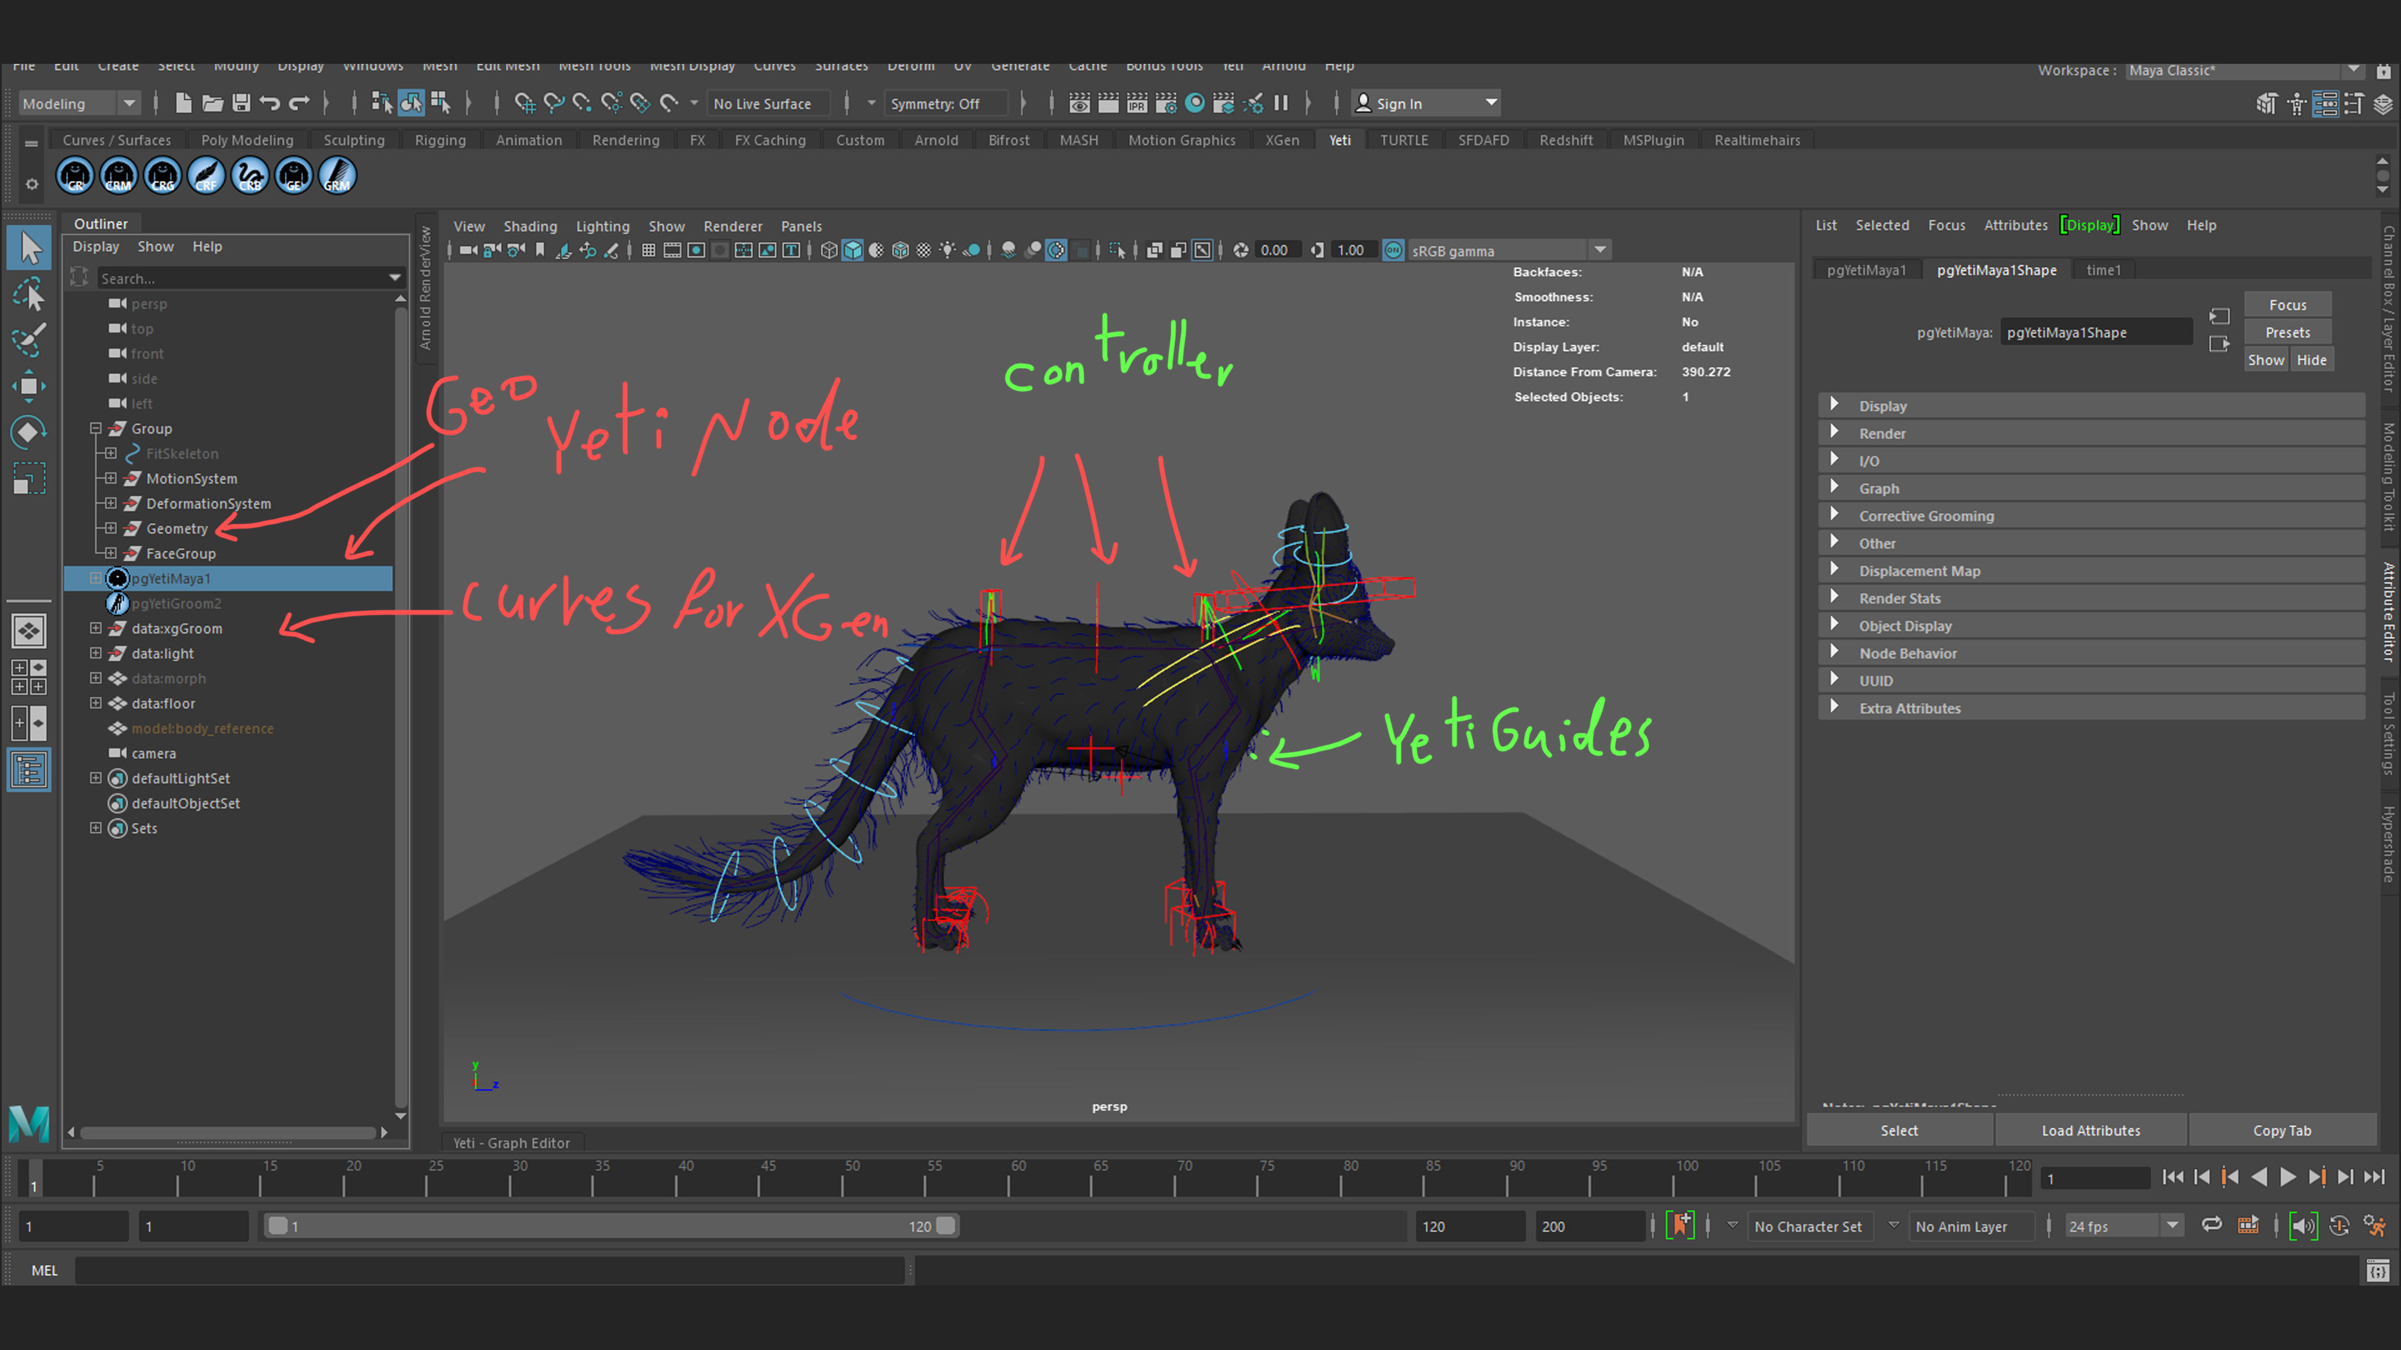Open the Outliner Show menu
This screenshot has height=1350, width=2401.
pyautogui.click(x=156, y=246)
